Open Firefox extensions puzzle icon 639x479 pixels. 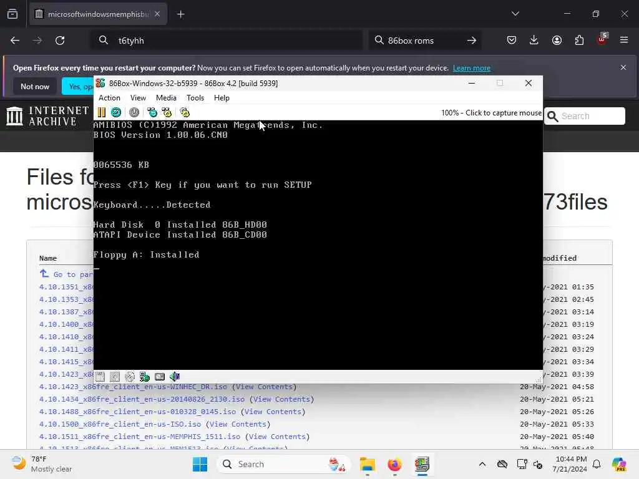coord(579,40)
